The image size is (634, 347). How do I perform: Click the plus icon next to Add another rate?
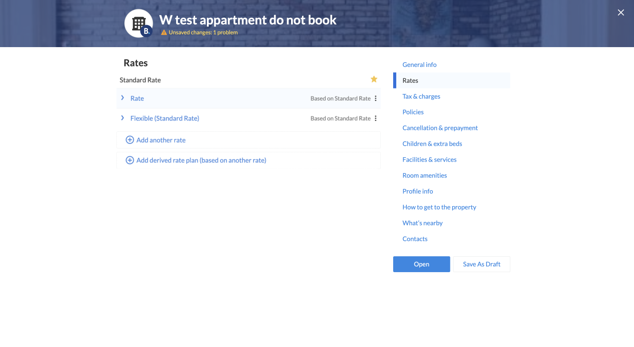coord(130,140)
